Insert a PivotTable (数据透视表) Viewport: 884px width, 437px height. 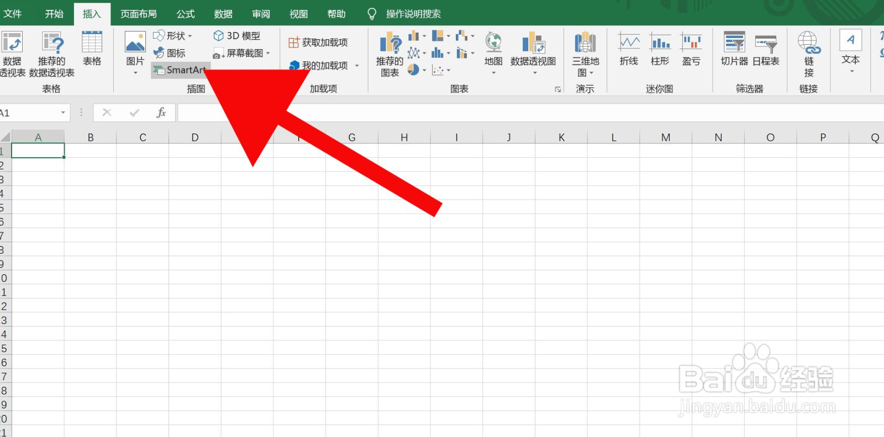click(12, 54)
